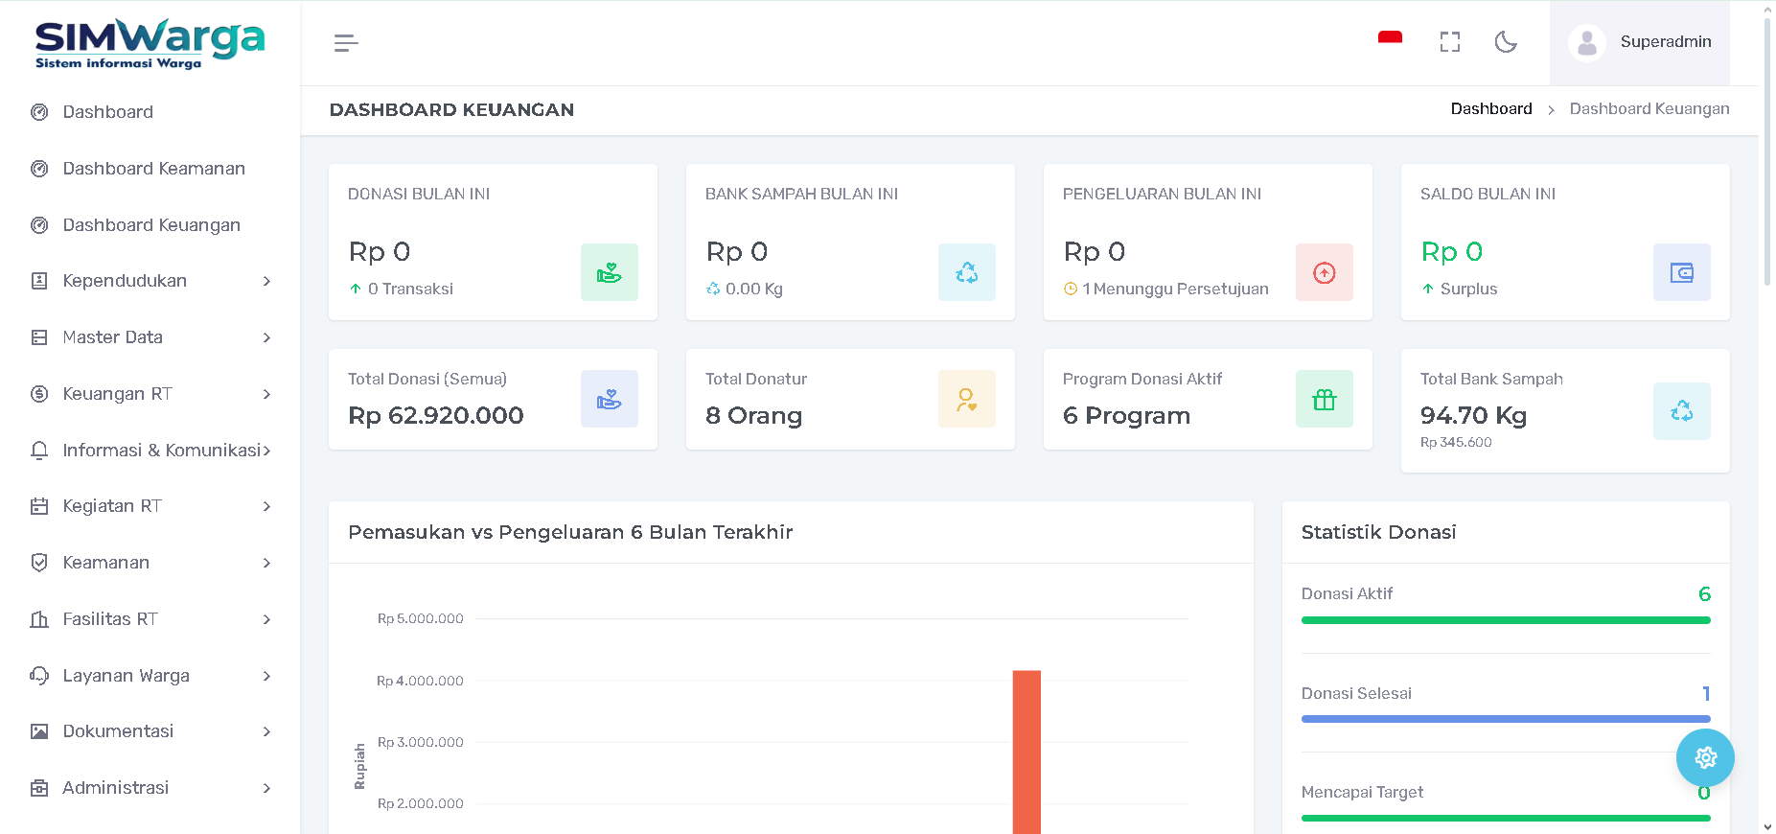Toggle dark mode with the moon icon
Viewport: 1776px width, 834px height.
pos(1506,42)
